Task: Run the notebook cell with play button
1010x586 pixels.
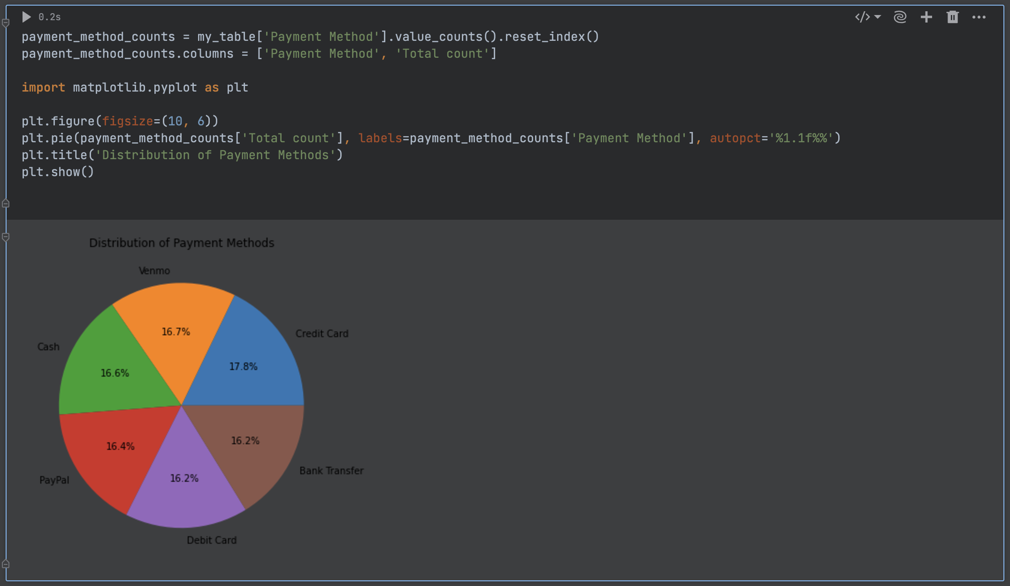Action: [x=27, y=17]
